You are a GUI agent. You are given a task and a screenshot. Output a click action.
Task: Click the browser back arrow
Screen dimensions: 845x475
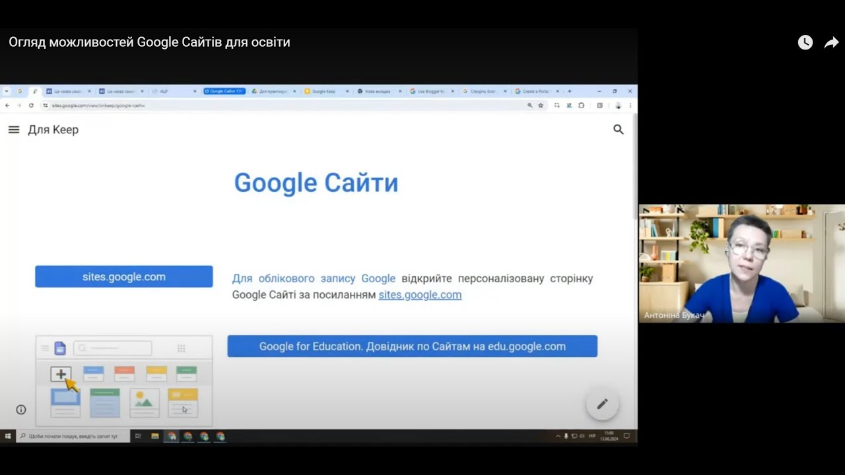pyautogui.click(x=7, y=106)
